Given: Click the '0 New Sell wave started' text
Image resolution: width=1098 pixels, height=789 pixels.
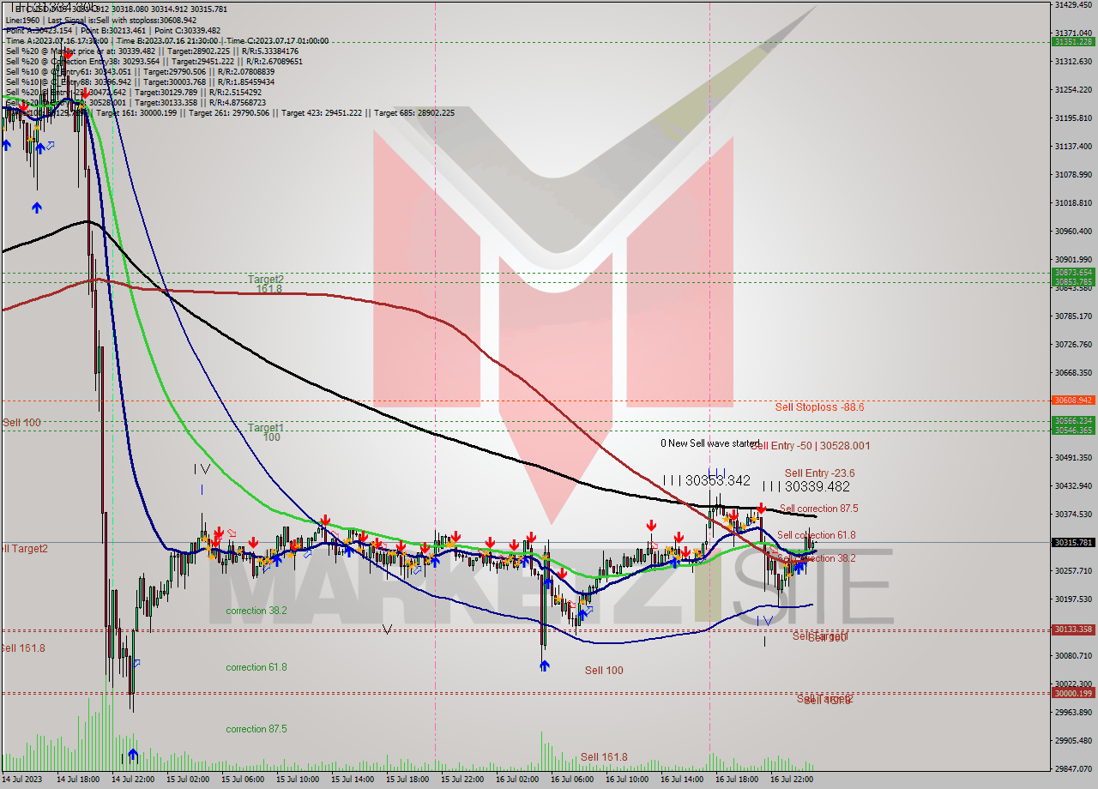Looking at the screenshot, I should pyautogui.click(x=710, y=443).
